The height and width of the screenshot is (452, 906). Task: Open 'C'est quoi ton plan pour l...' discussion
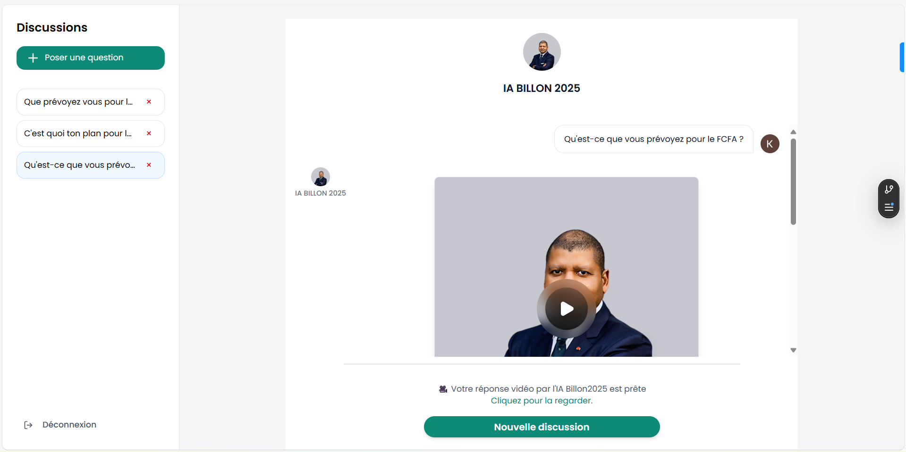[78, 133]
